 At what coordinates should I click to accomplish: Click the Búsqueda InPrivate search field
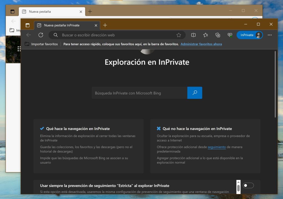(138, 93)
